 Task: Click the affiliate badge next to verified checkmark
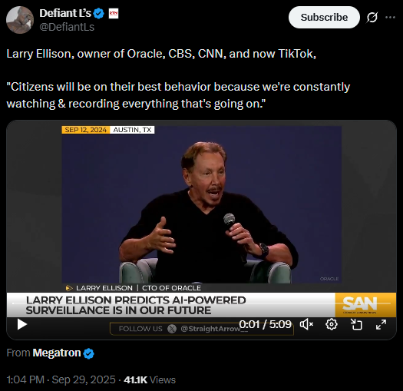[x=114, y=13]
